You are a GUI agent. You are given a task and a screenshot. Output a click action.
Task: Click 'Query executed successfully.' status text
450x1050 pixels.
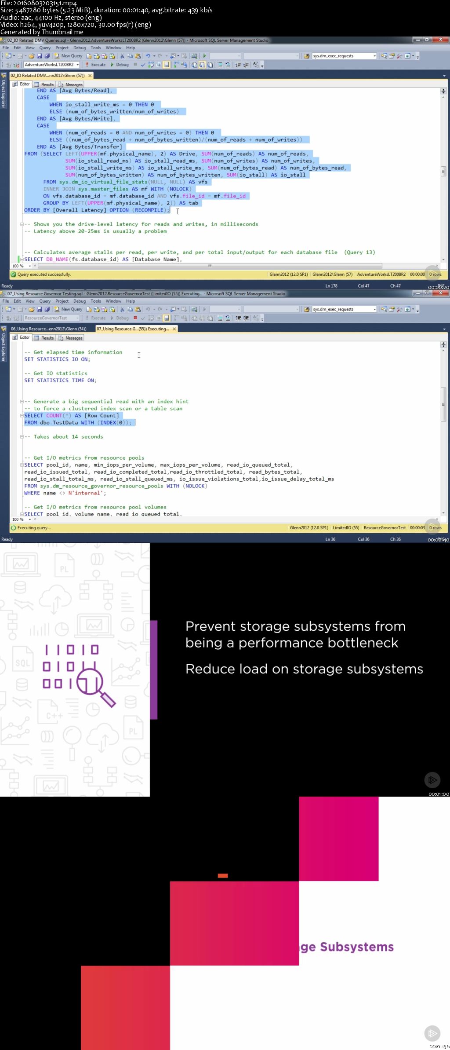44,274
